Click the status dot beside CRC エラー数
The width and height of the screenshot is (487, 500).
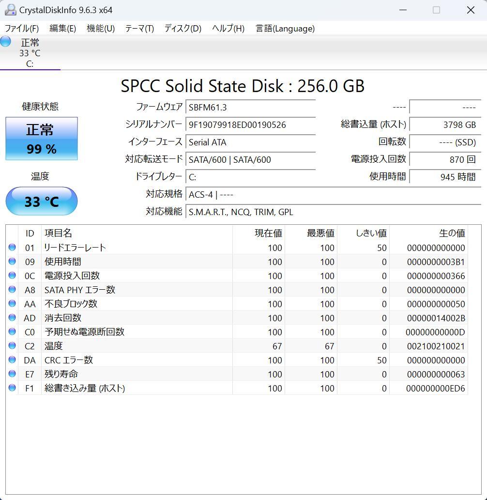coord(11,360)
